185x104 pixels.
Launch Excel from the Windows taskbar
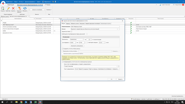[x=35, y=102]
